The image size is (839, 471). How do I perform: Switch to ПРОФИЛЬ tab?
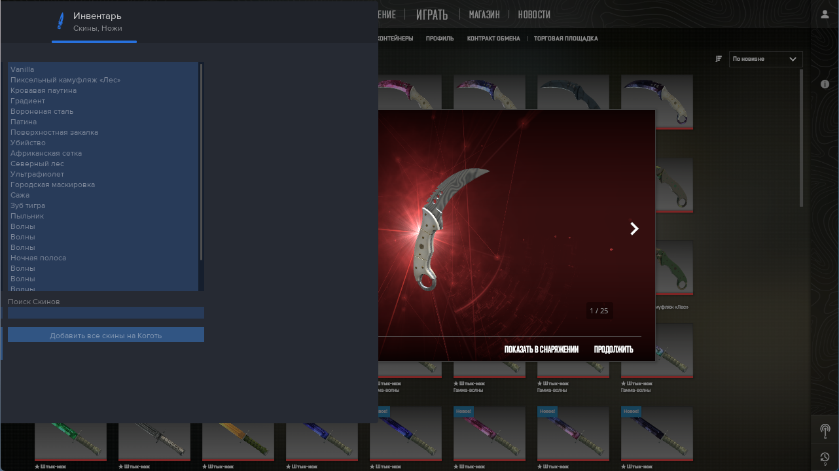[x=440, y=39]
